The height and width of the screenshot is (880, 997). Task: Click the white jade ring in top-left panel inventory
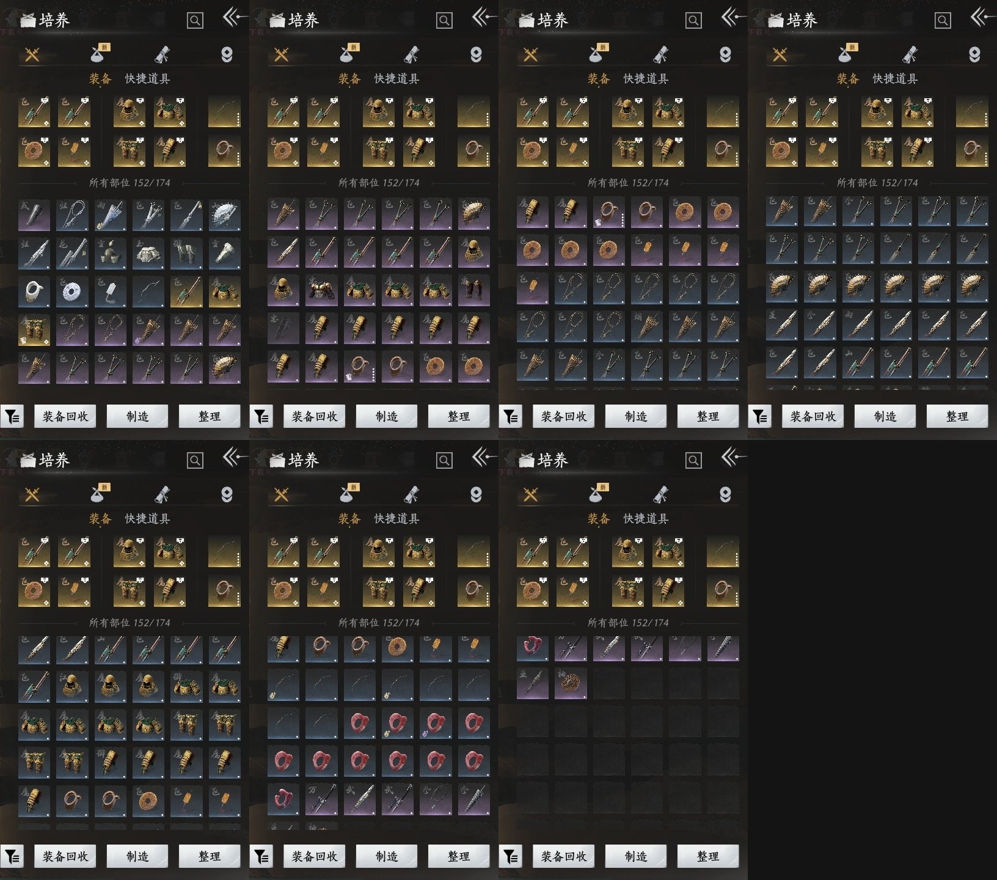pos(34,291)
